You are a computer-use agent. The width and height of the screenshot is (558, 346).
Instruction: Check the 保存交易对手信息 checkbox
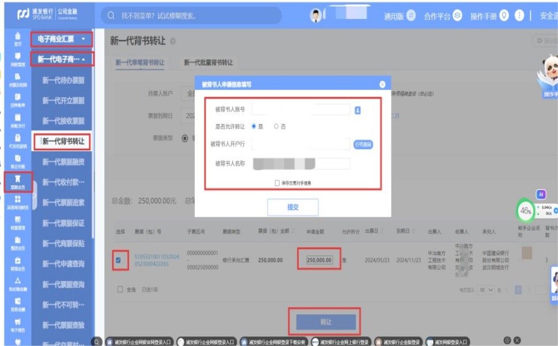coord(277,183)
